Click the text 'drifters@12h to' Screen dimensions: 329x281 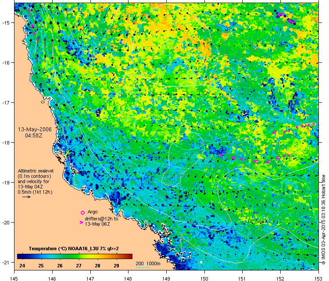[x=102, y=219]
